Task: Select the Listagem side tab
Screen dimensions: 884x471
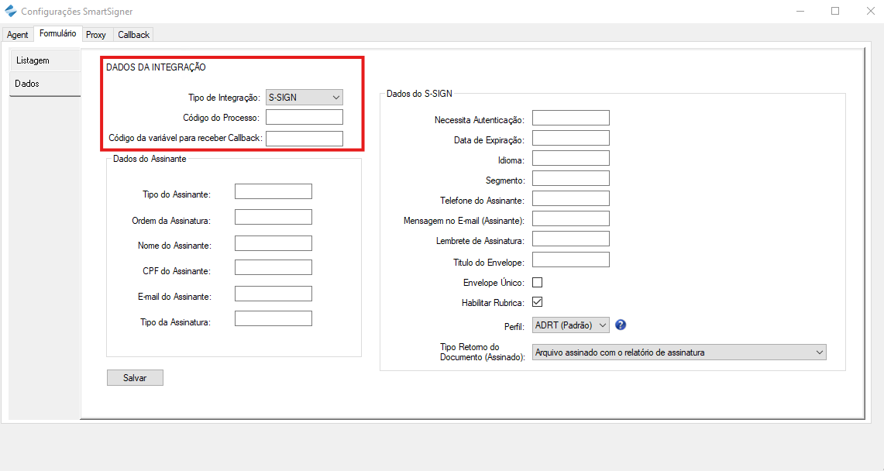Action: pos(33,60)
